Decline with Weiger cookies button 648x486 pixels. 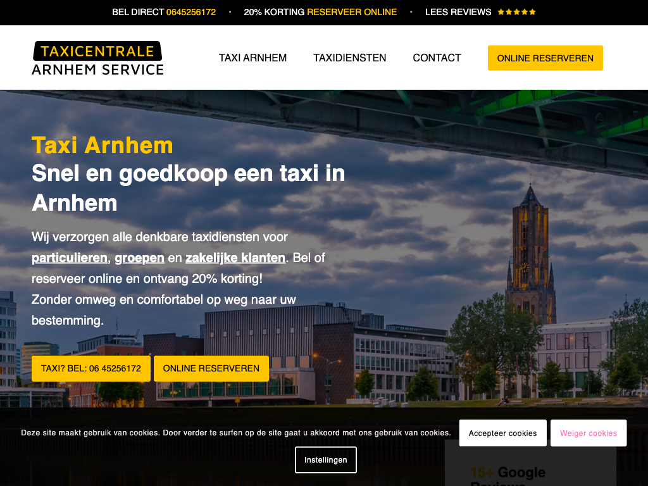[589, 433]
